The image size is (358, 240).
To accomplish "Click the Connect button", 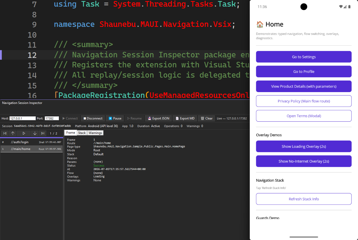I will click(70, 118).
